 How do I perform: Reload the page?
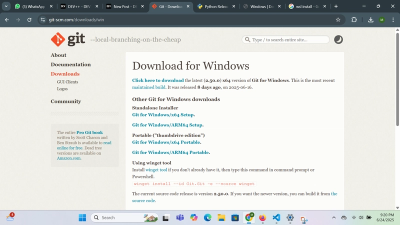29,19
